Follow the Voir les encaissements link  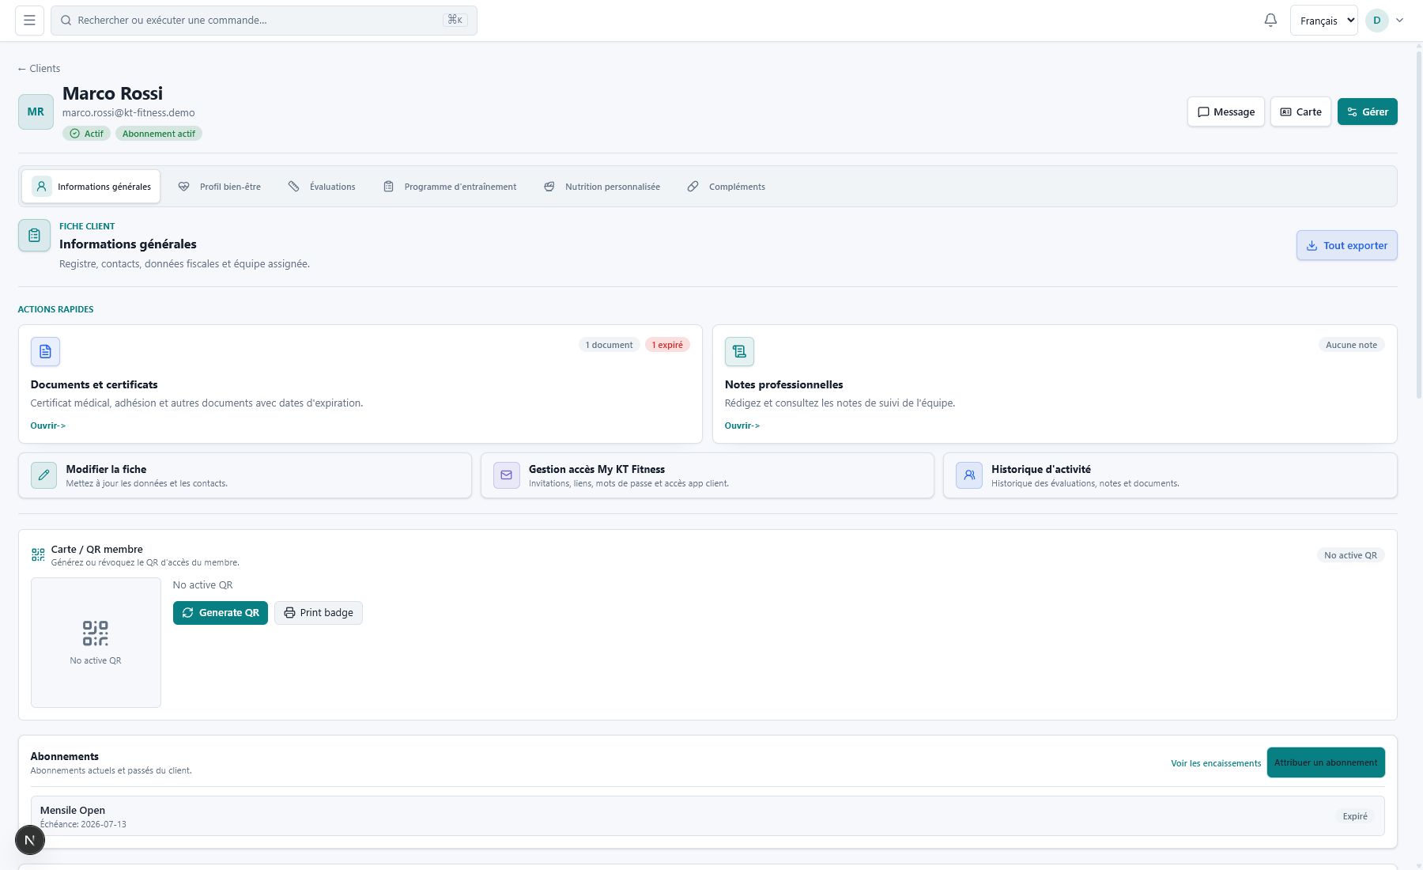[x=1216, y=763]
